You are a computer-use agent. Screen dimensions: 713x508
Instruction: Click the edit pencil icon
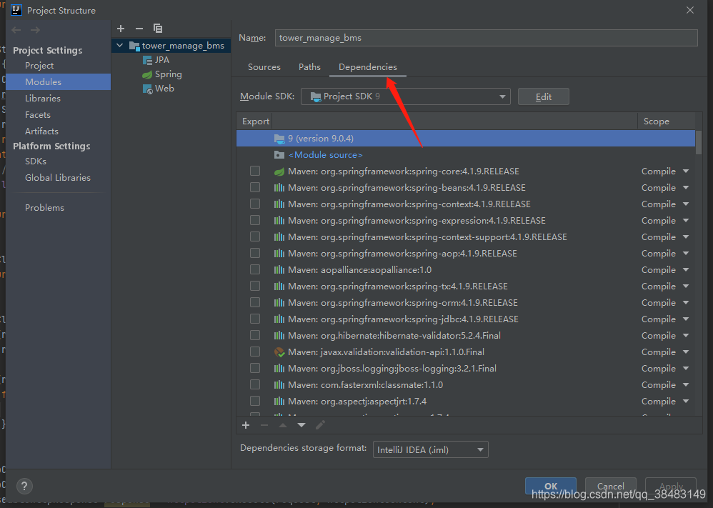point(320,425)
